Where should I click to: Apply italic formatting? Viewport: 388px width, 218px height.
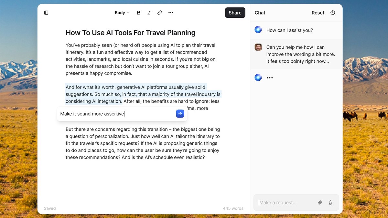click(149, 13)
